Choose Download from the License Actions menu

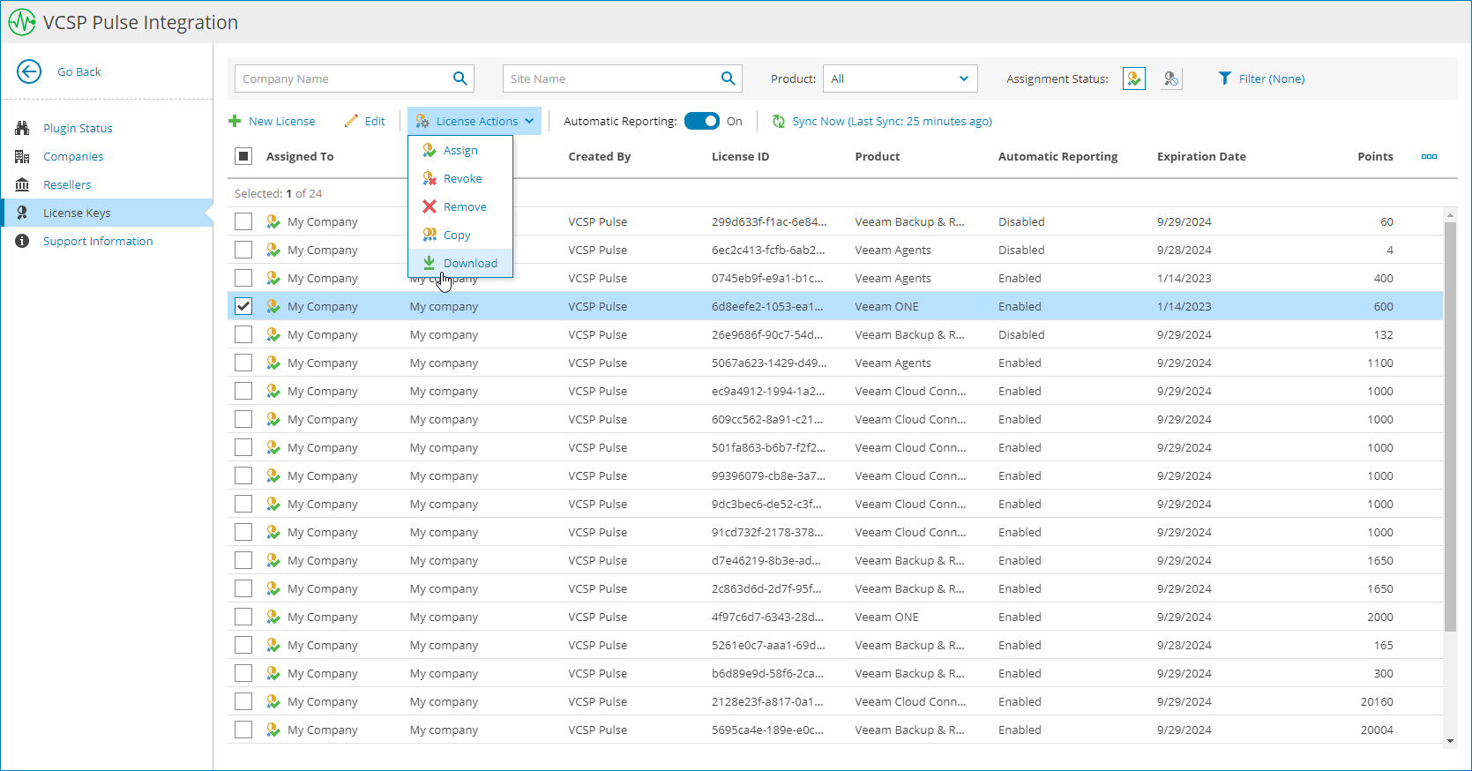pos(469,263)
